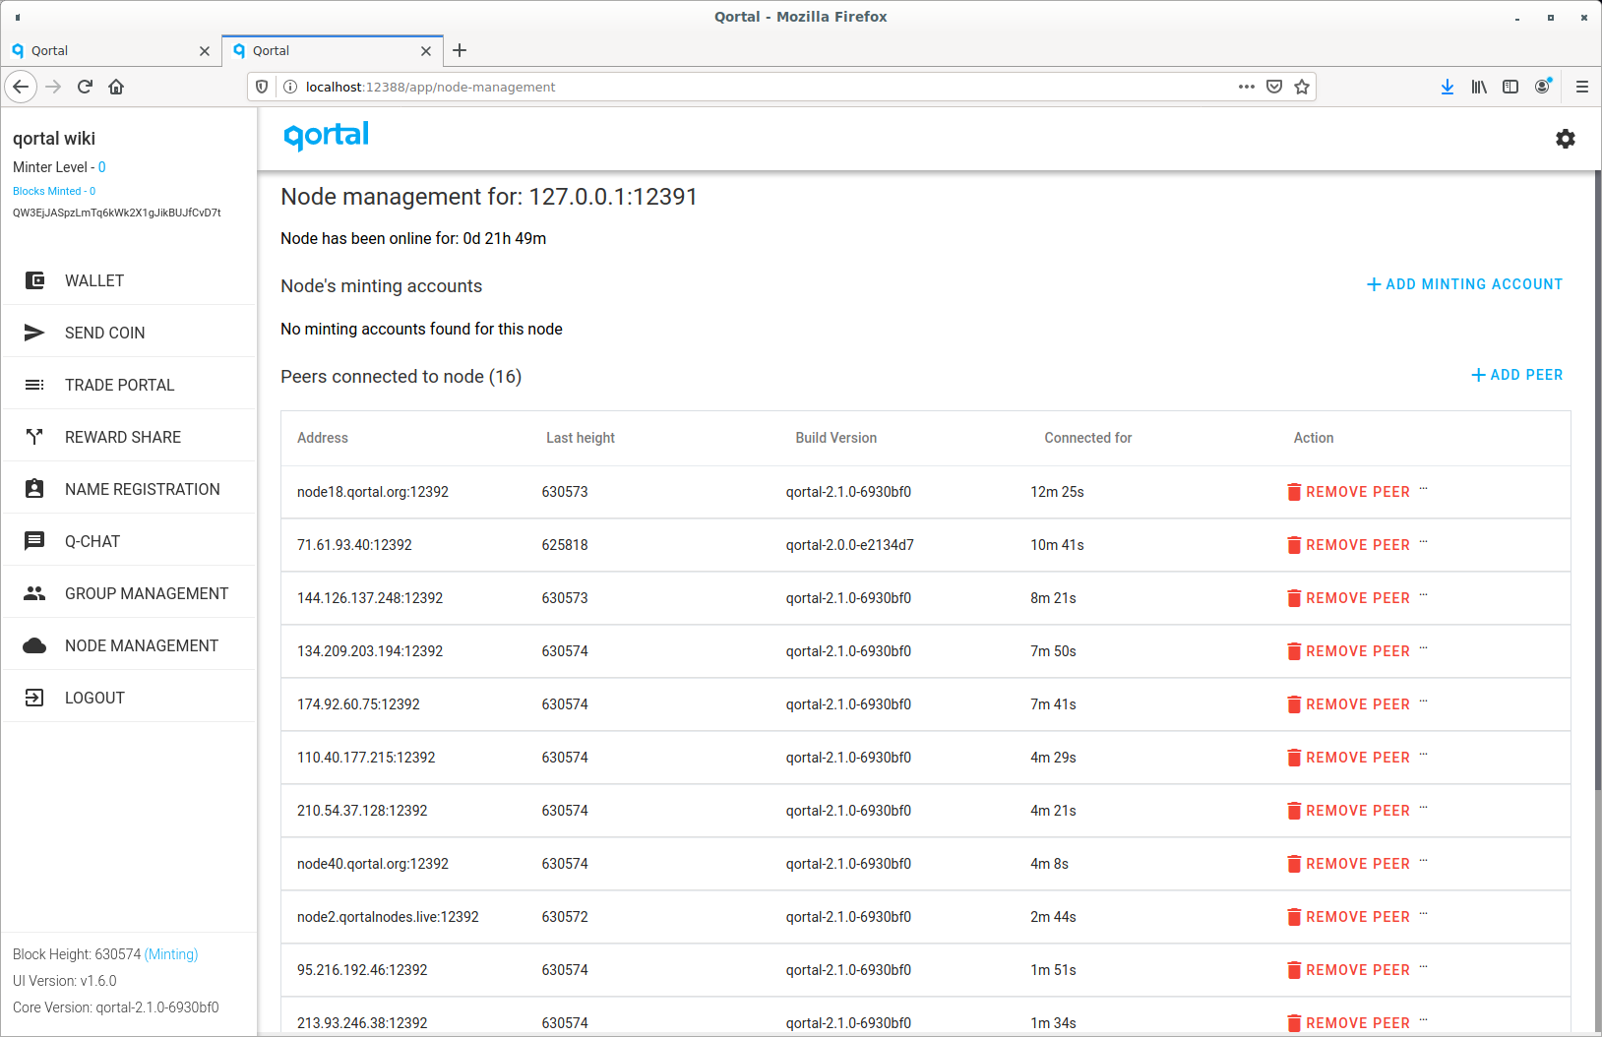Viewport: 1602px width, 1037px height.
Task: Click the Node Management cloud icon
Action: click(x=34, y=645)
